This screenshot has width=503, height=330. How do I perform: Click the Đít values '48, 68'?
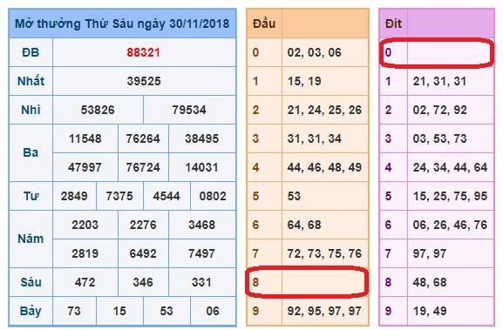(x=430, y=282)
